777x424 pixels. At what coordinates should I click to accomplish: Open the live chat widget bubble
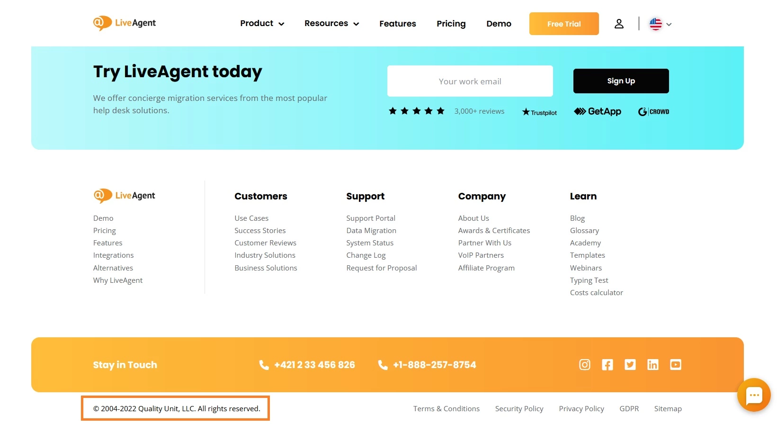[x=754, y=395]
